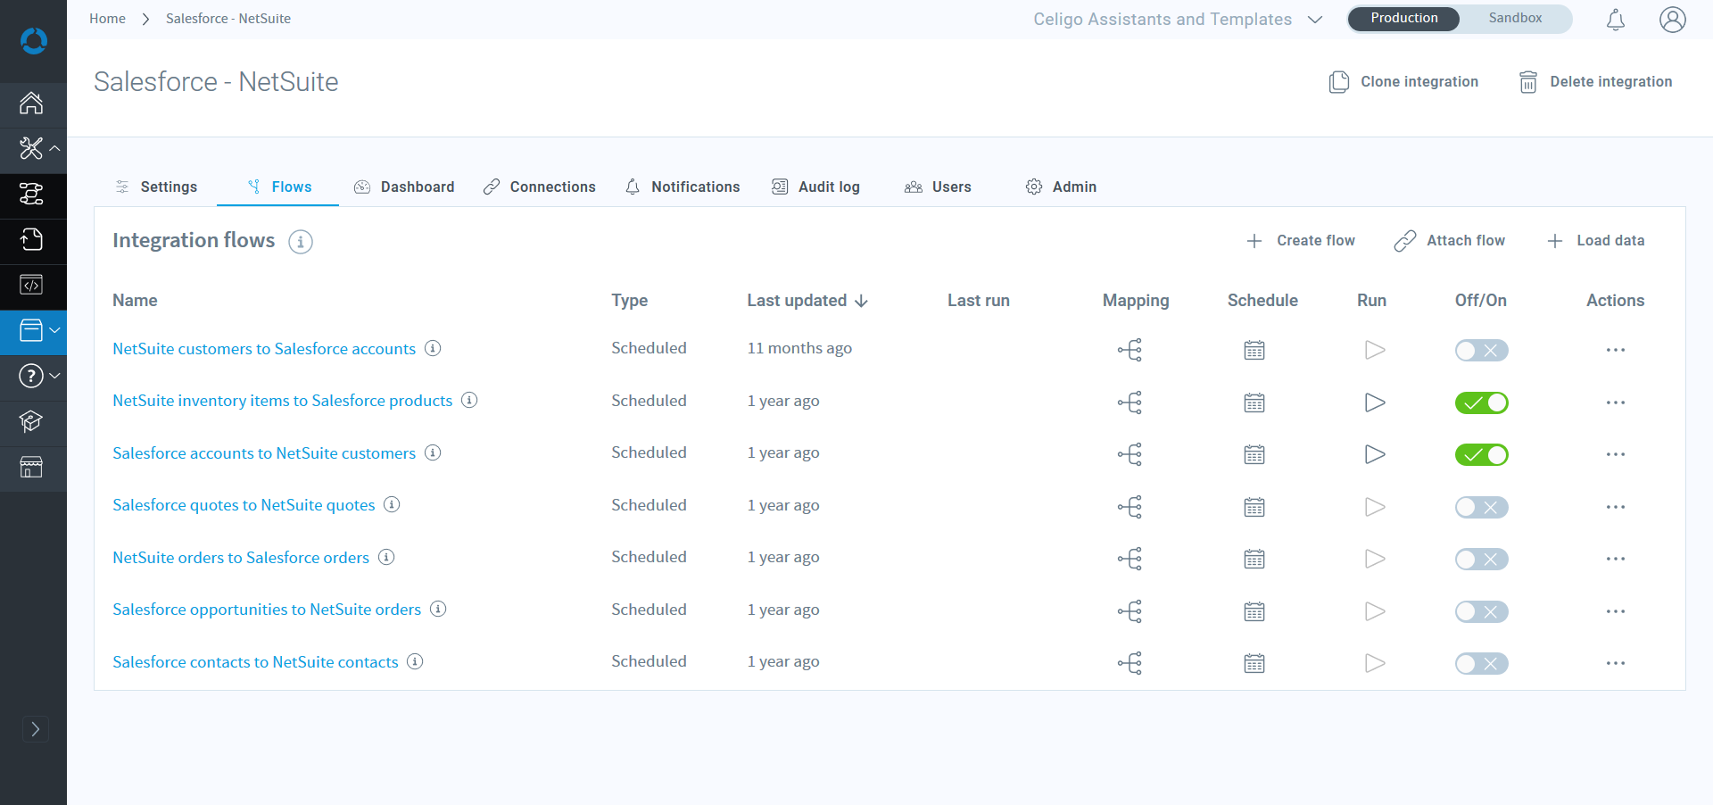Open mapping for Salesforce quotes to NetSuite quotes
Viewport: 1713px width, 805px height.
1130,507
